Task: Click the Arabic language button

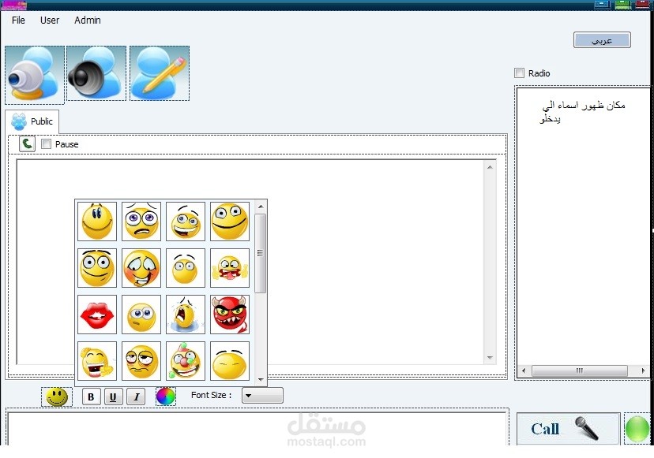Action: tap(602, 40)
